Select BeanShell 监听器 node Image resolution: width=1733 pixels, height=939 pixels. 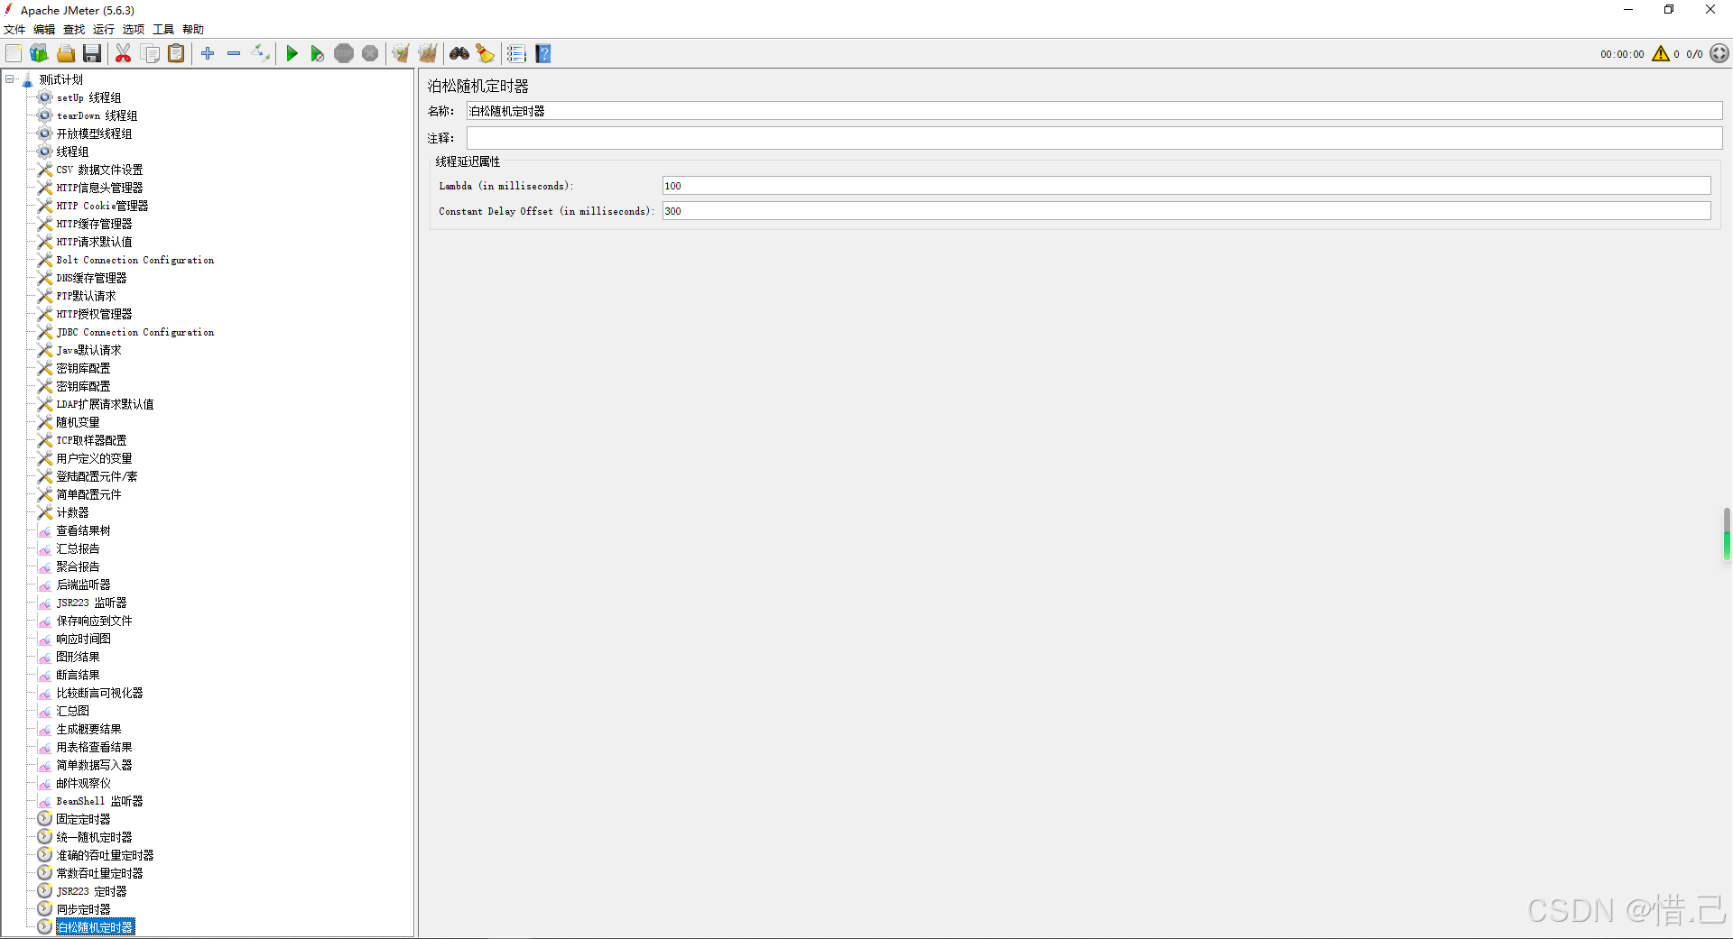click(x=99, y=801)
